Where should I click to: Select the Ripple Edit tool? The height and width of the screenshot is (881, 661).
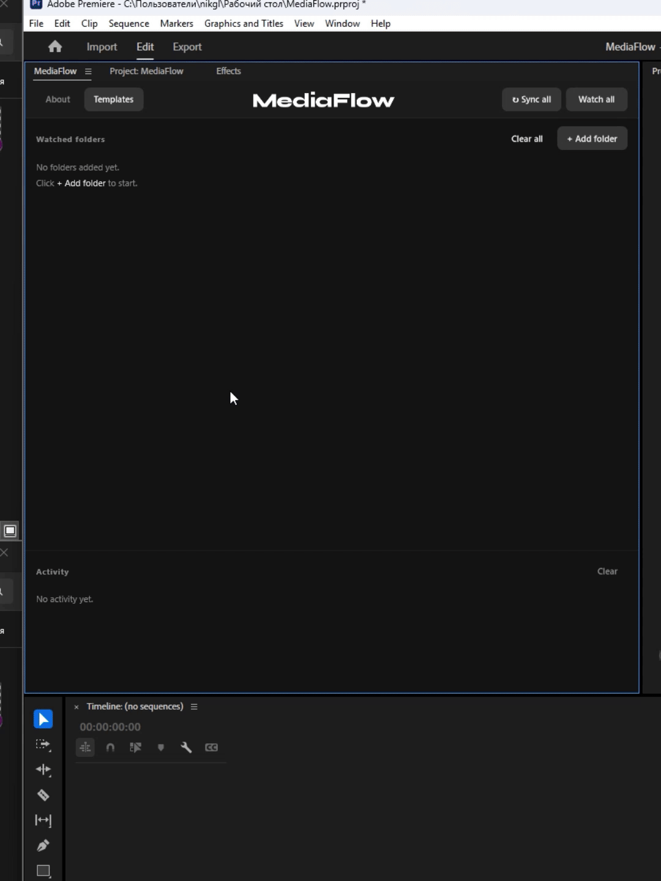click(x=43, y=770)
